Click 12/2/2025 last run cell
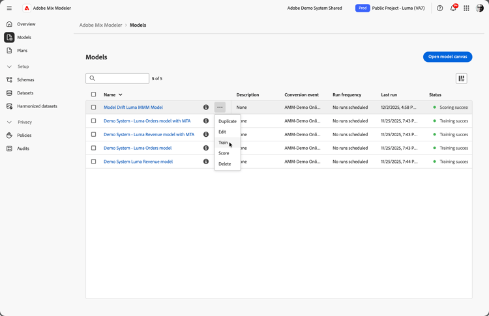This screenshot has height=316, width=489. click(x=398, y=108)
